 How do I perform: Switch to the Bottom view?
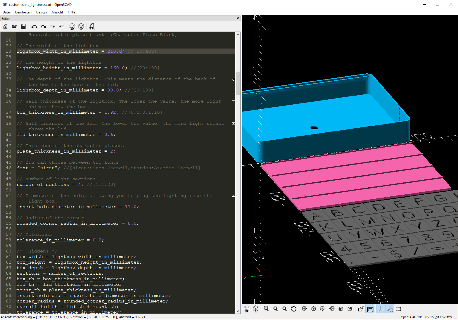point(322,309)
